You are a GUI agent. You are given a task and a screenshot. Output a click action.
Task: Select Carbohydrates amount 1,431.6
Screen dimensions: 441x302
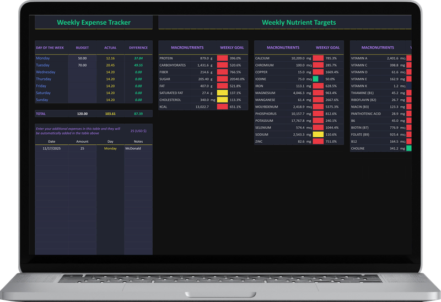203,65
